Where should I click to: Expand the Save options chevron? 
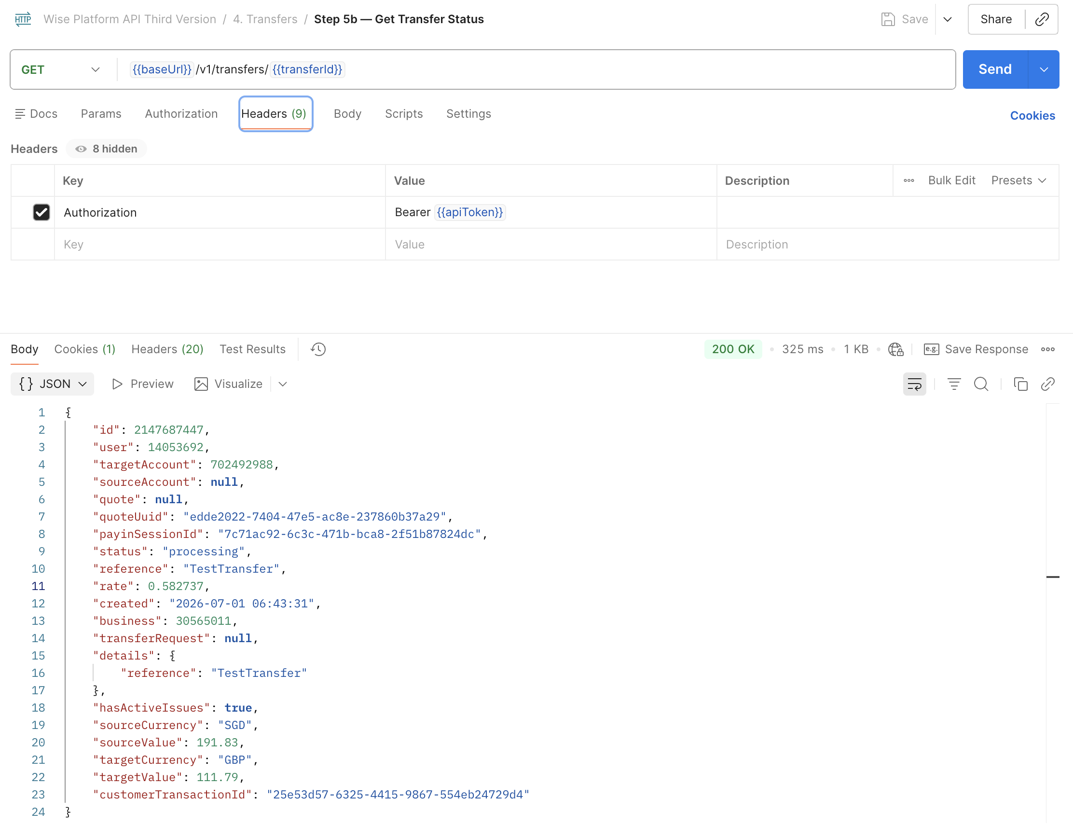click(x=947, y=19)
